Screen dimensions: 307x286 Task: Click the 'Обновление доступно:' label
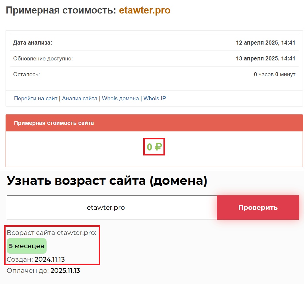tap(43, 59)
